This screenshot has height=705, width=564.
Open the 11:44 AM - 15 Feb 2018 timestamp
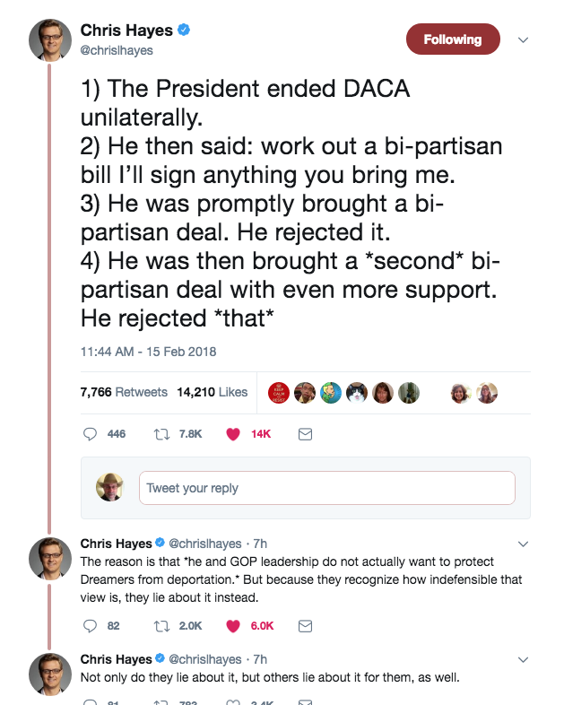tap(148, 352)
